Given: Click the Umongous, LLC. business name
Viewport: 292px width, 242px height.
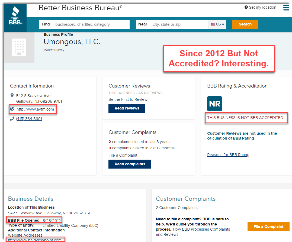Looking at the screenshot, I should 72,42.
